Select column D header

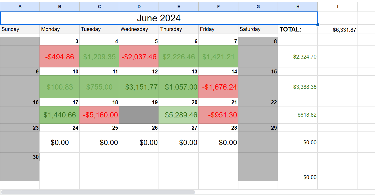pos(139,7)
